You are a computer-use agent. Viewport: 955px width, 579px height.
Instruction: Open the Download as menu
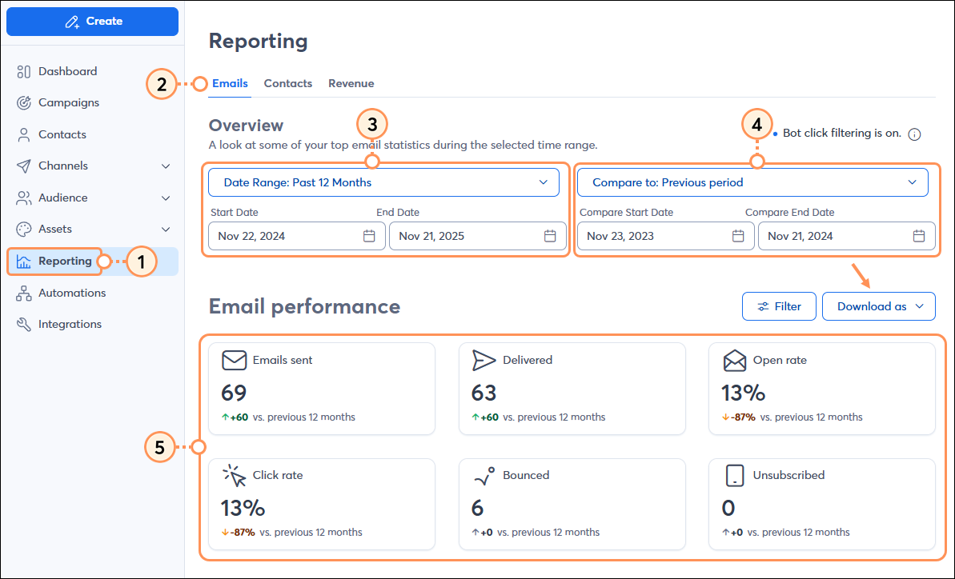point(878,306)
